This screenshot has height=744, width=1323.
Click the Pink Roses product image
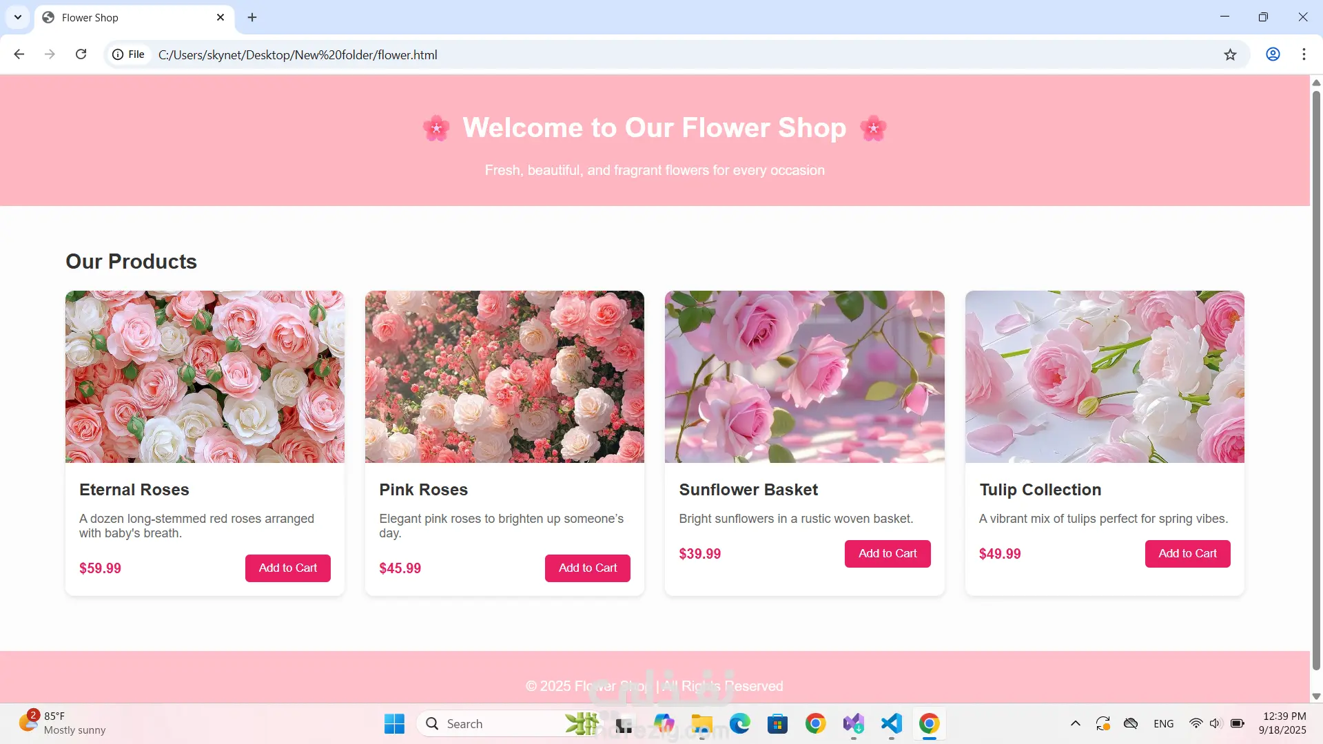[x=504, y=376]
